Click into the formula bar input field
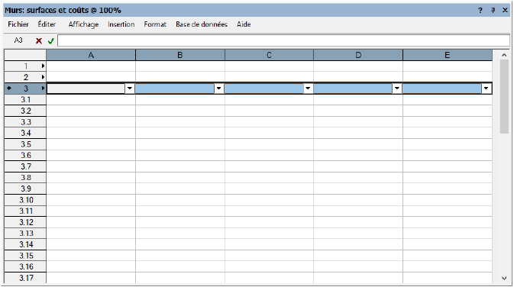 pyautogui.click(x=283, y=40)
